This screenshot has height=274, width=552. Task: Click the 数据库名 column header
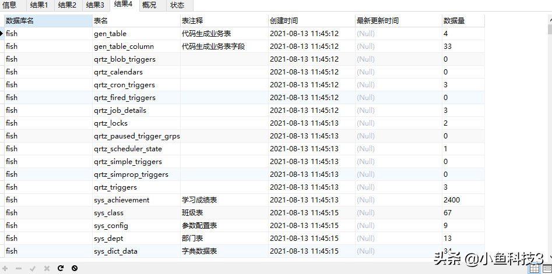click(x=48, y=21)
